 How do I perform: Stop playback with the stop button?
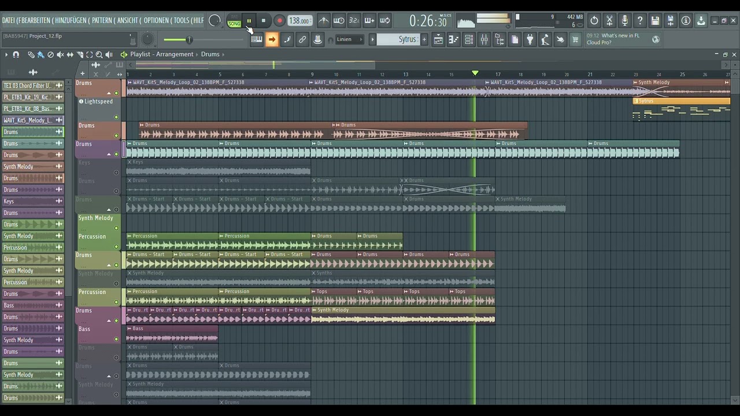pos(264,21)
